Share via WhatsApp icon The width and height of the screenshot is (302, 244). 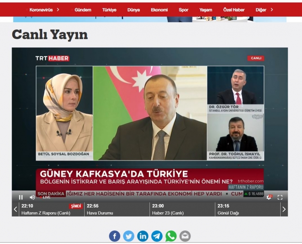[171, 236]
